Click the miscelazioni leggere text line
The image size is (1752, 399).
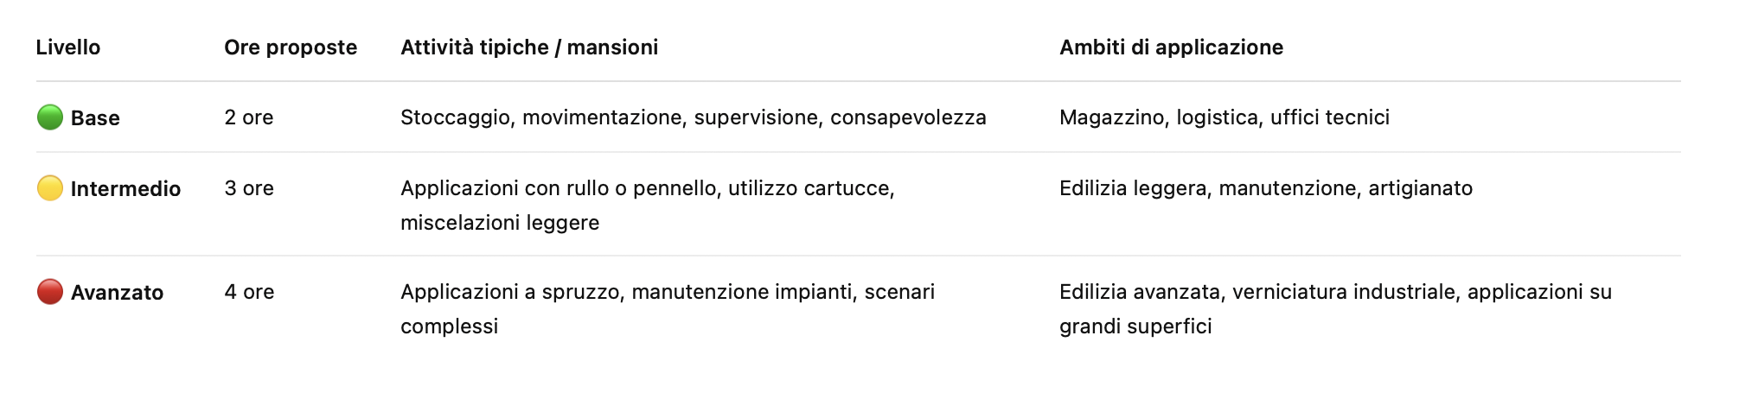(x=500, y=223)
